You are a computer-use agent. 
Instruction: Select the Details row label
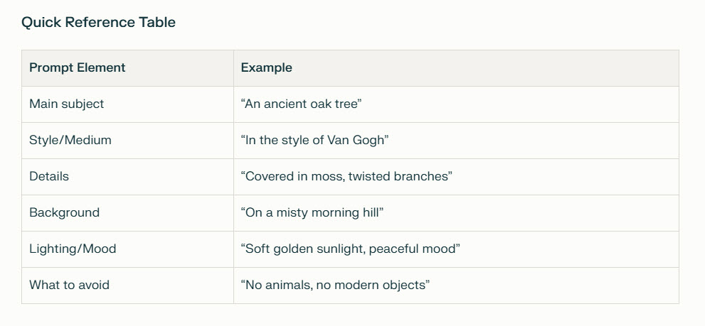tap(49, 176)
